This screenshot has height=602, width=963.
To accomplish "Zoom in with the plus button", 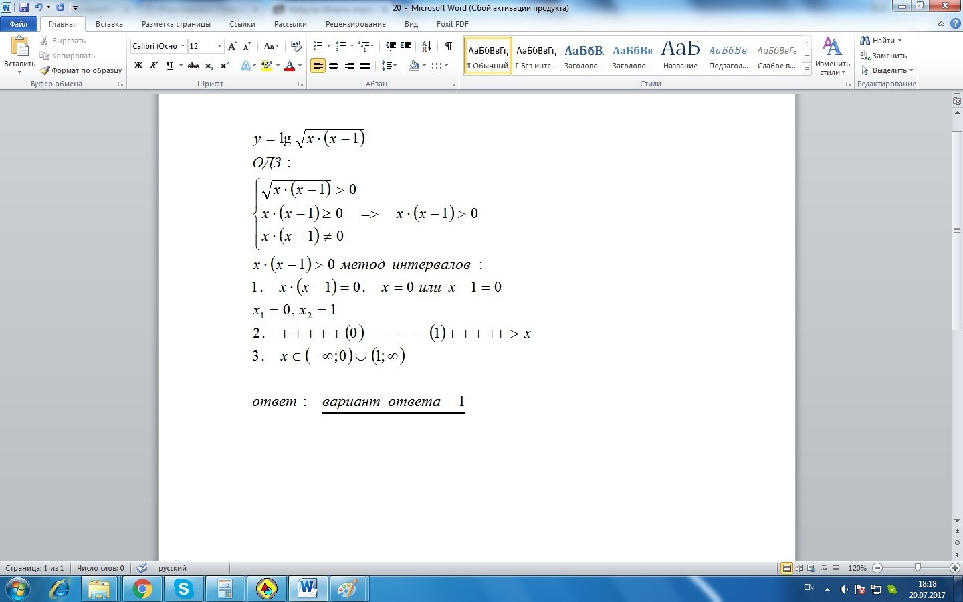I will 956,568.
